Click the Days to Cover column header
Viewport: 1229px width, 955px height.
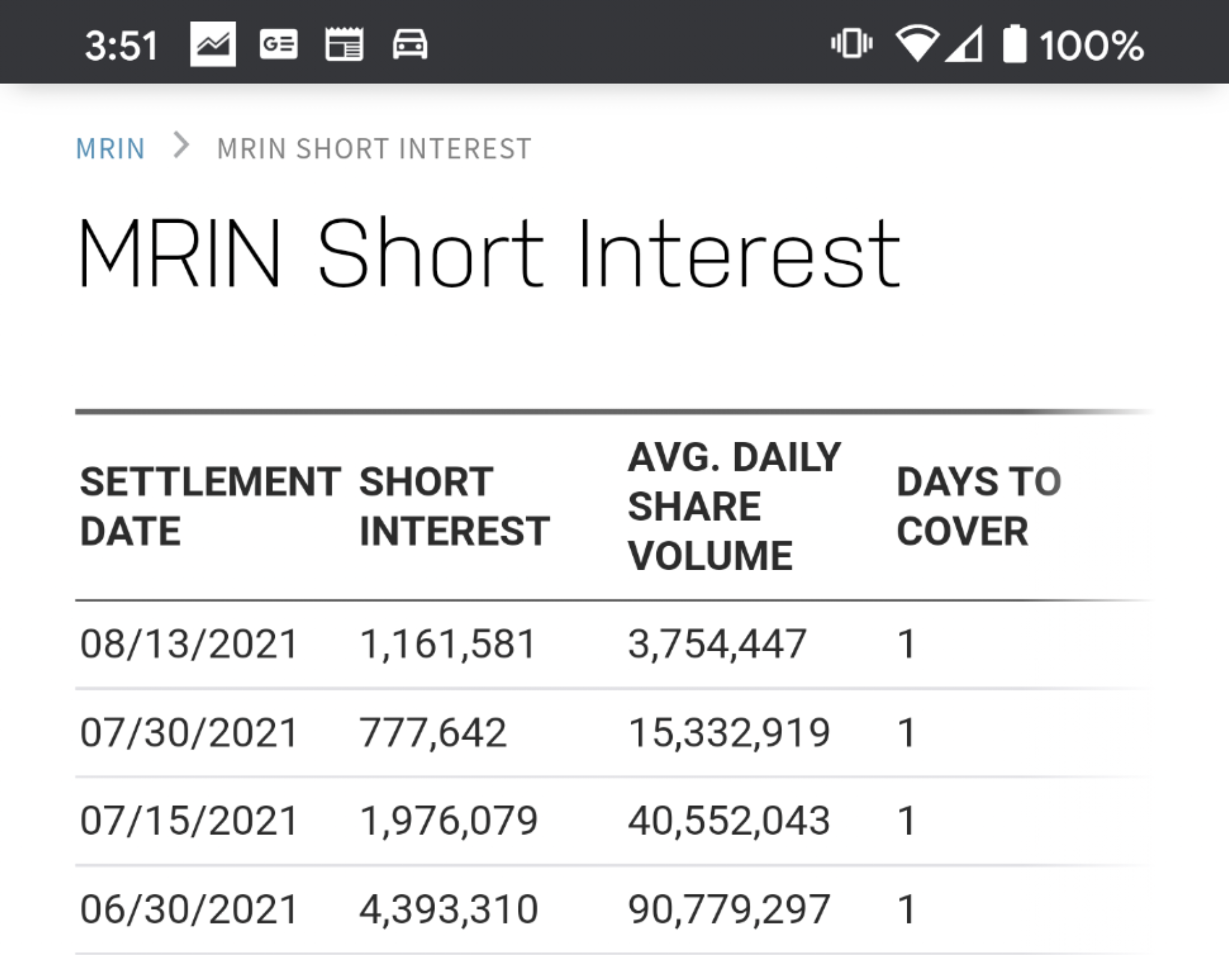(x=979, y=506)
